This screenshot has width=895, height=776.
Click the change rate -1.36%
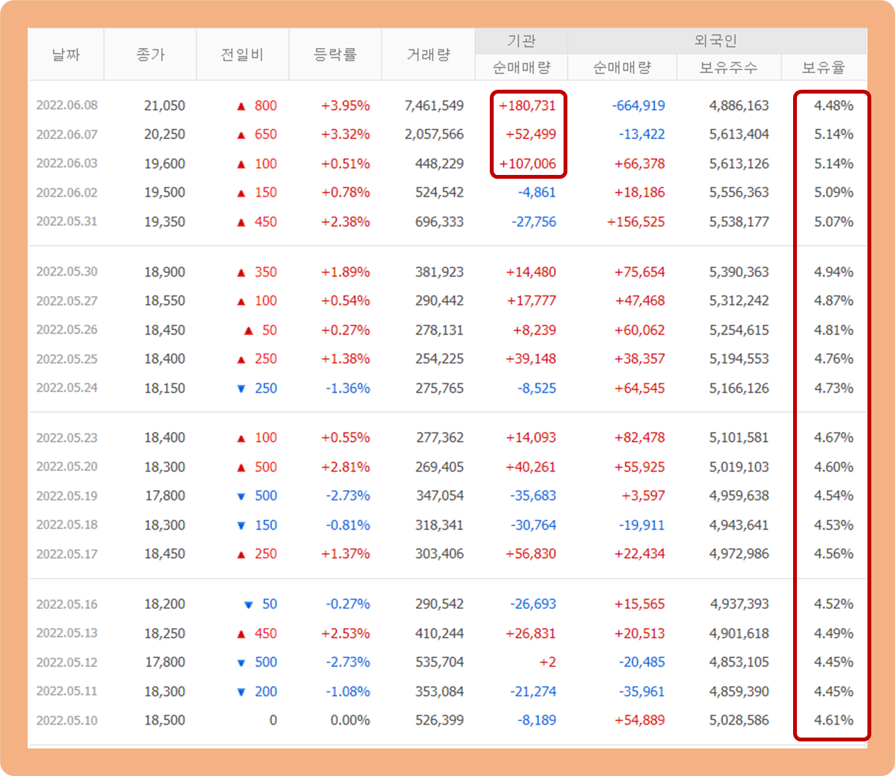tap(348, 388)
